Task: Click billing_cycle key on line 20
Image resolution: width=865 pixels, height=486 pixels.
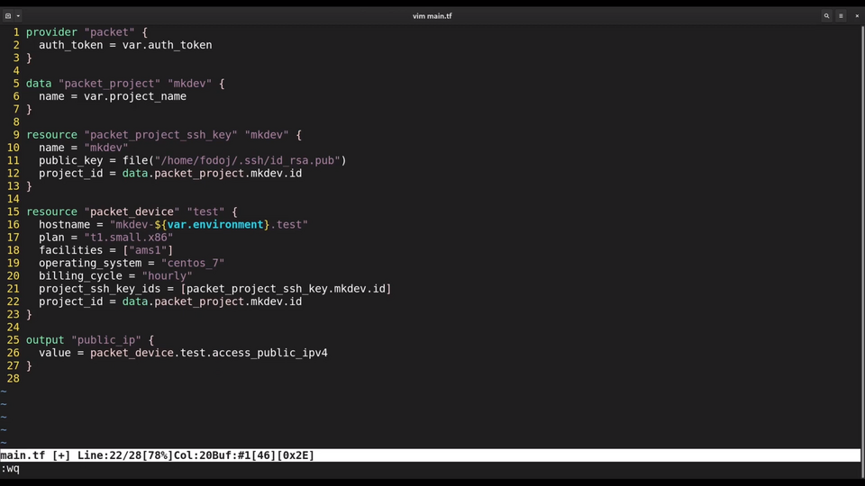Action: click(80, 276)
